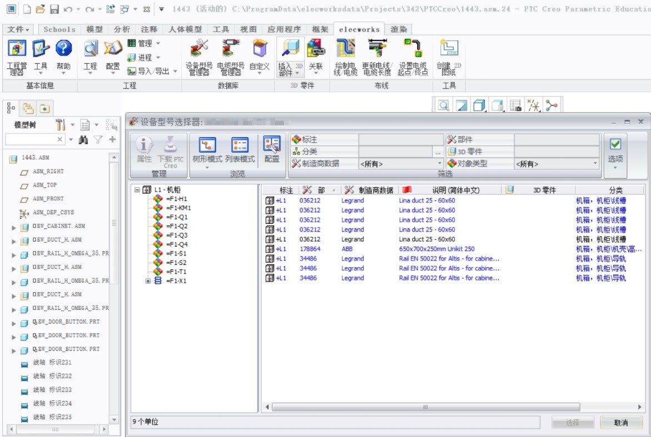Click the model tree vertical scrollbar down arrow
This screenshot has height=437, width=651.
coord(114,420)
